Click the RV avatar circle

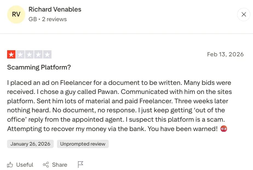coord(16,14)
